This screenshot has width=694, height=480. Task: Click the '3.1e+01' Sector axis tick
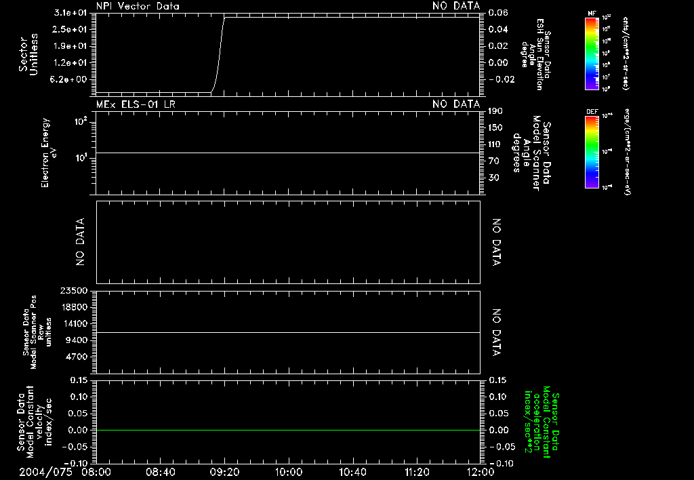click(70, 13)
